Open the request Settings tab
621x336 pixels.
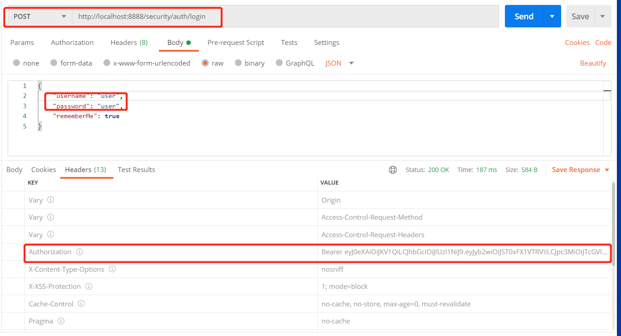(327, 43)
